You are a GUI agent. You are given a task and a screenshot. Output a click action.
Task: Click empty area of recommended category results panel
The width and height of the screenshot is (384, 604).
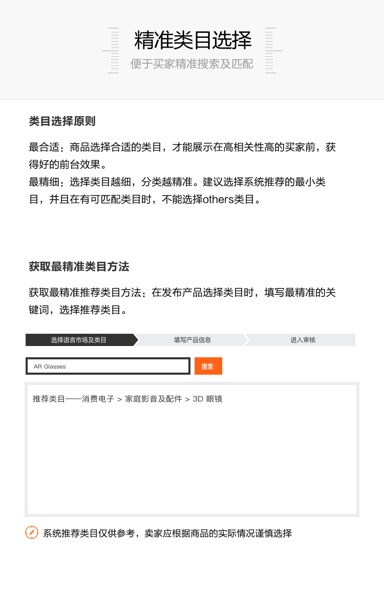point(192,462)
